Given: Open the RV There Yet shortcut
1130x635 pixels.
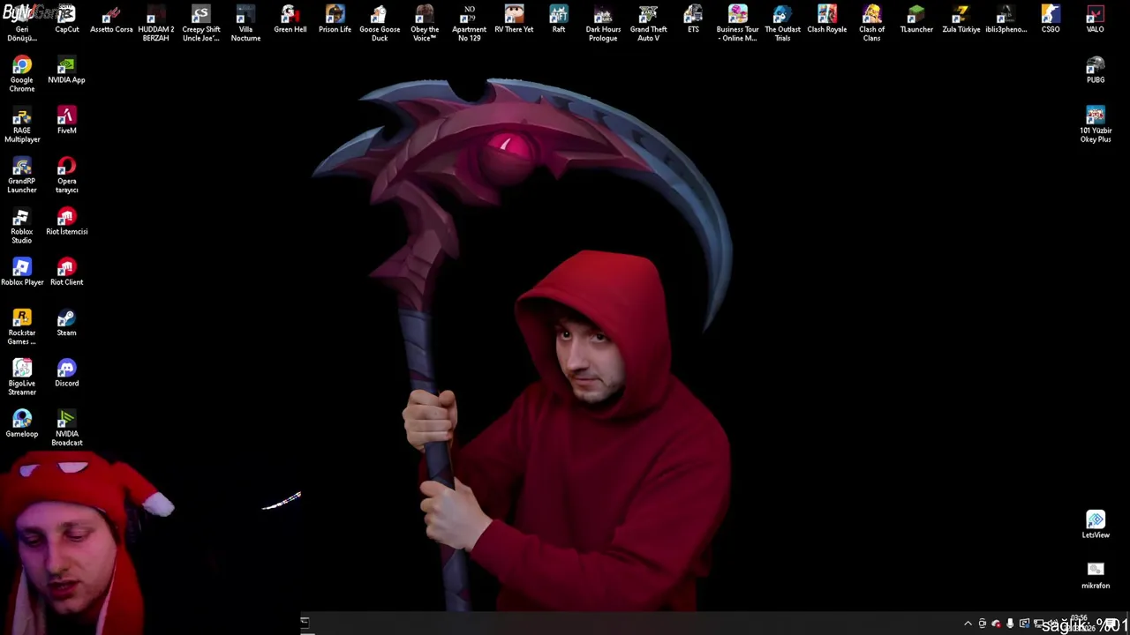Looking at the screenshot, I should (x=514, y=20).
